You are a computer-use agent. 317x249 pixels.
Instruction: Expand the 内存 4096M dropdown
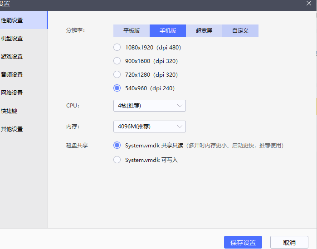149,127
